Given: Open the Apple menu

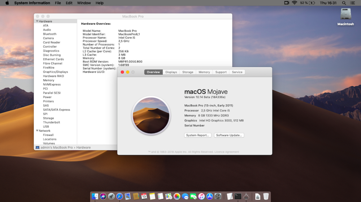Looking at the screenshot, I should pos(7,3).
